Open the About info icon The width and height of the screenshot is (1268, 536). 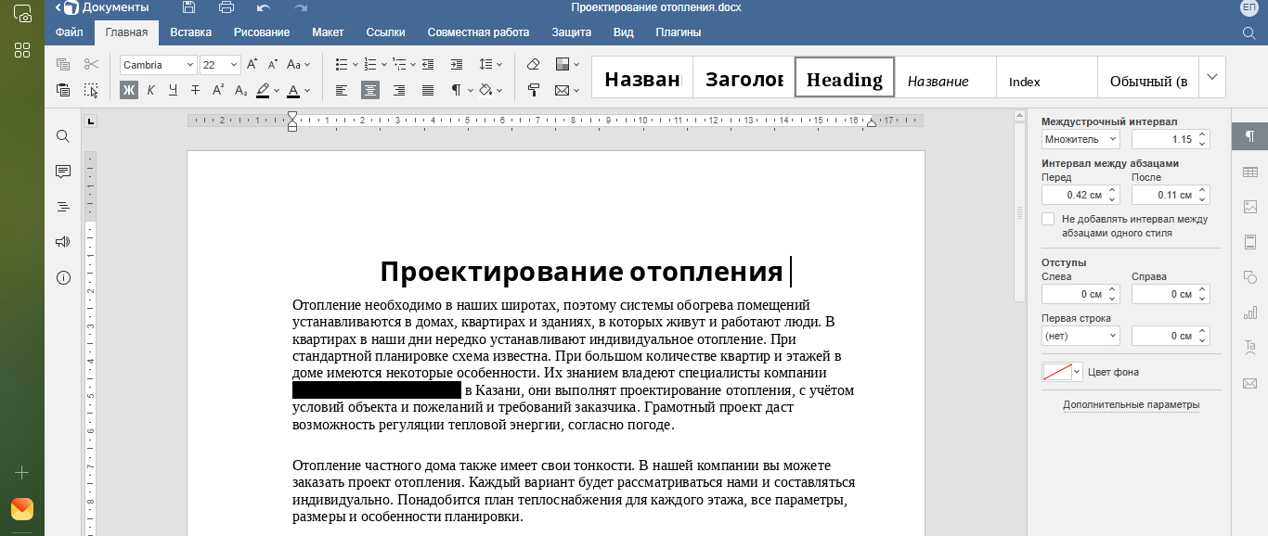coord(63,277)
